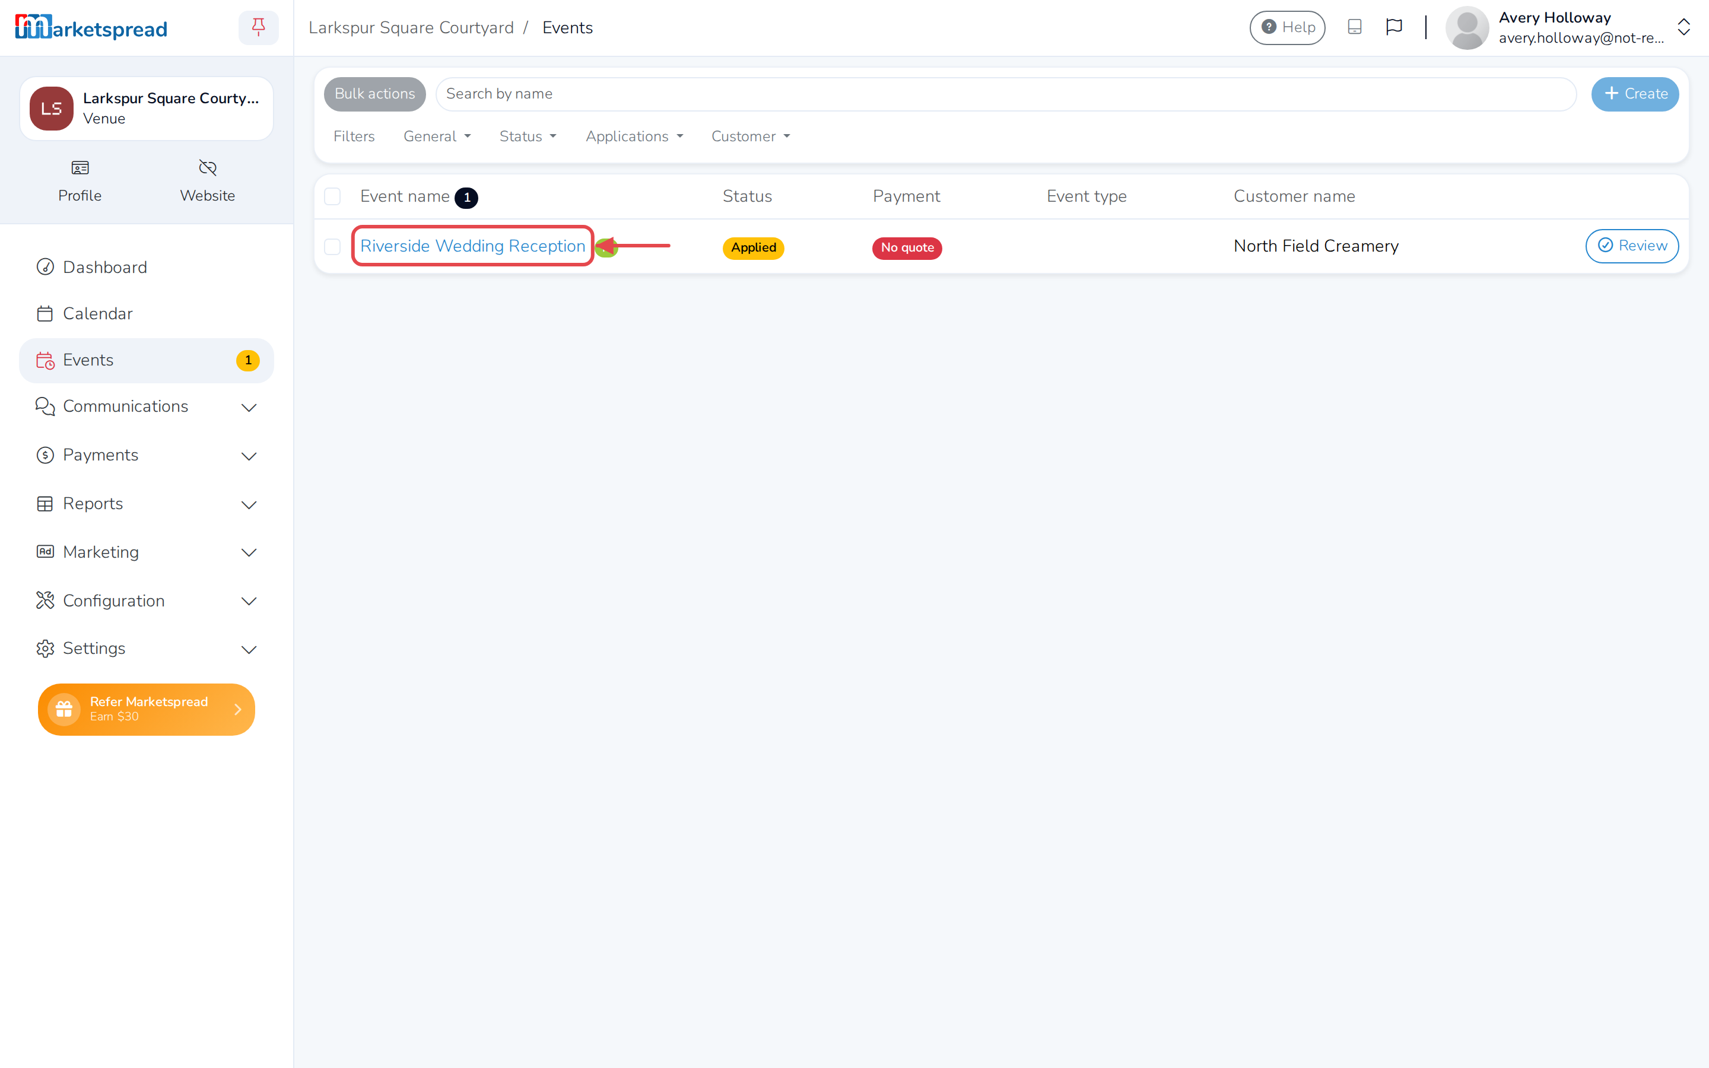
Task: Click the Reports table icon
Action: pos(45,504)
